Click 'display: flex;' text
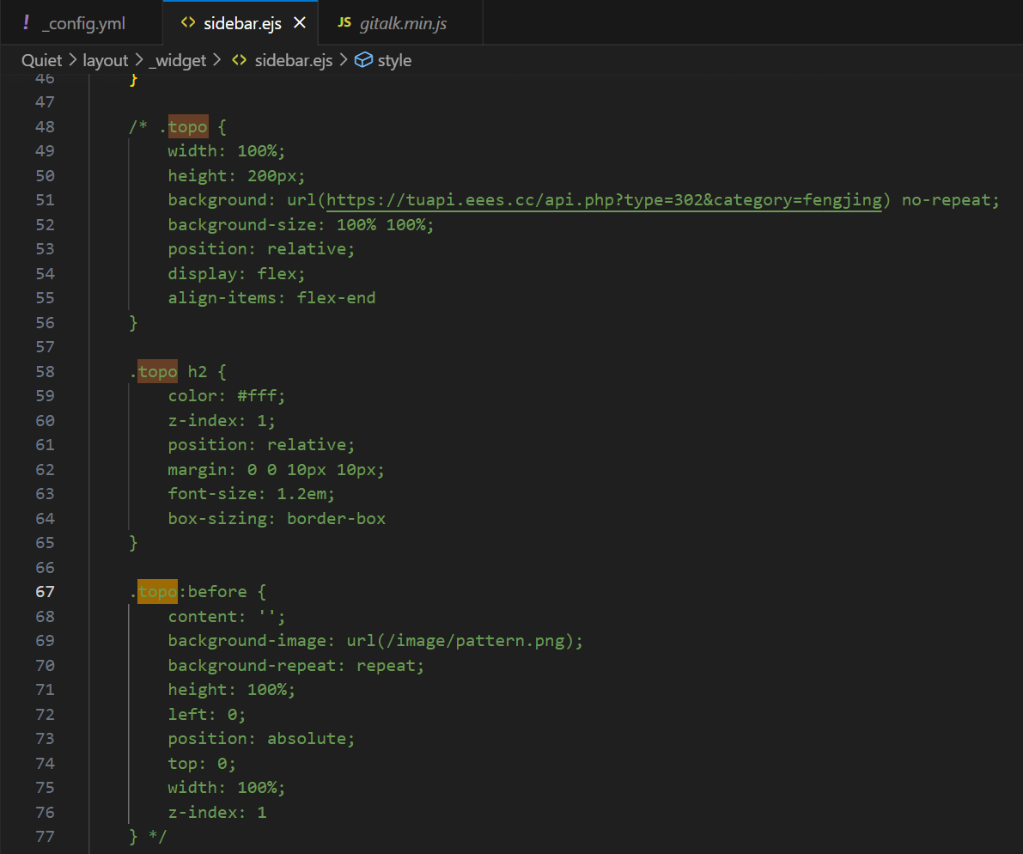Viewport: 1023px width, 854px height. [236, 273]
